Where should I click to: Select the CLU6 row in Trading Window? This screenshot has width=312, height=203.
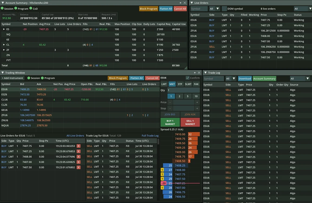click(x=80, y=99)
